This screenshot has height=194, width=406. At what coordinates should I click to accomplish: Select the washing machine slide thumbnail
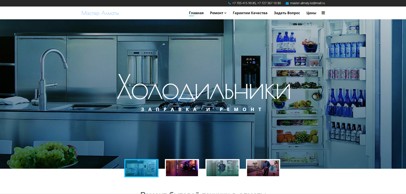222,168
